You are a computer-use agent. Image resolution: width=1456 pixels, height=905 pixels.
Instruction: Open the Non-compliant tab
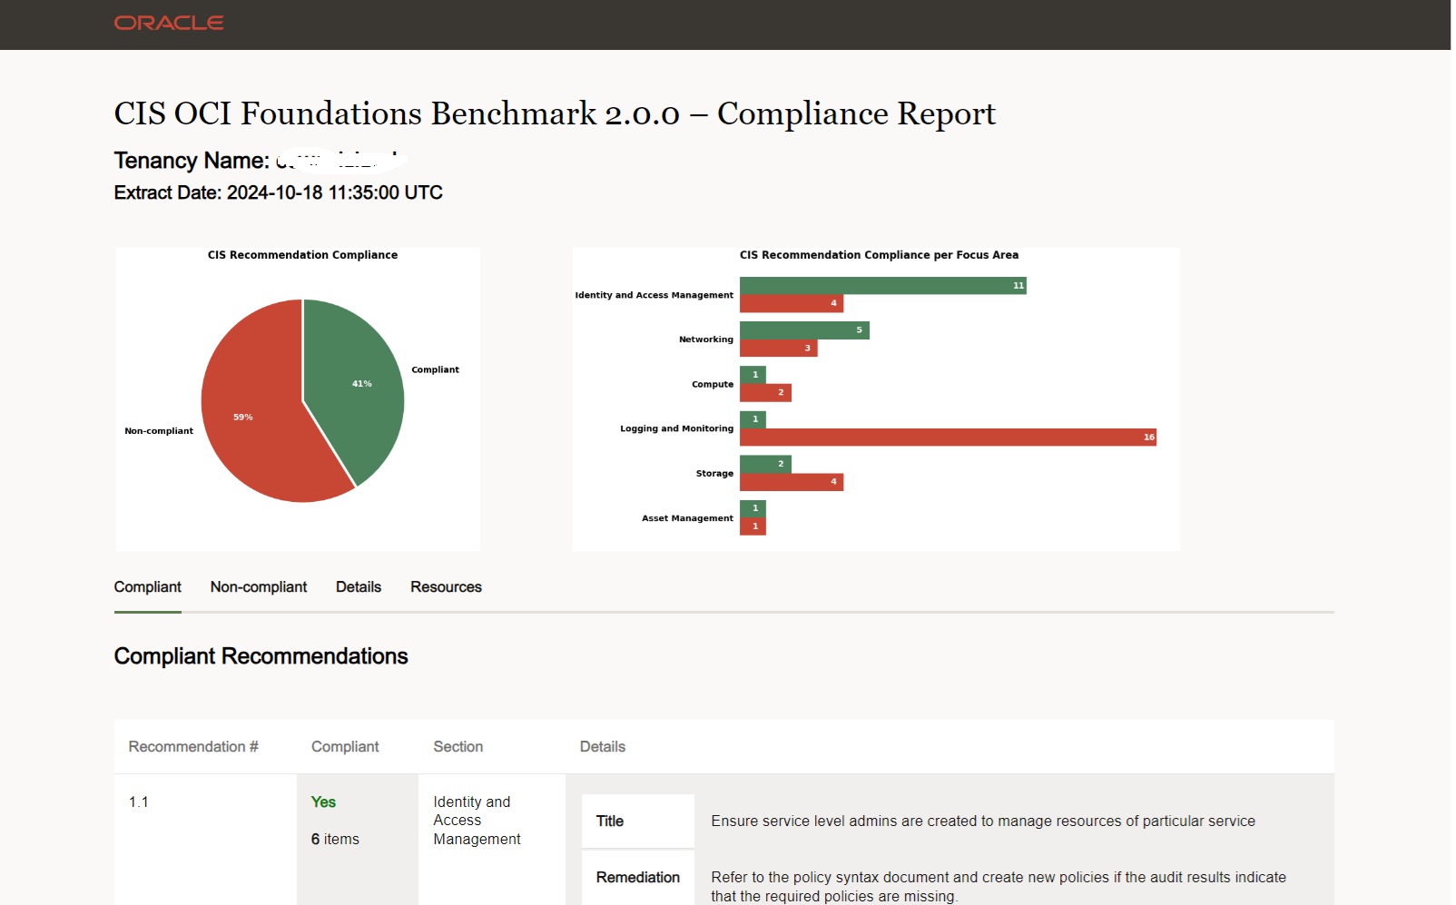click(x=259, y=587)
